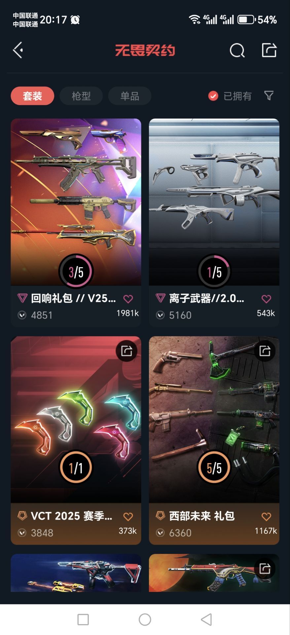This screenshot has width=290, height=635.
Task: Tap the share icon in header
Action: coord(269,50)
